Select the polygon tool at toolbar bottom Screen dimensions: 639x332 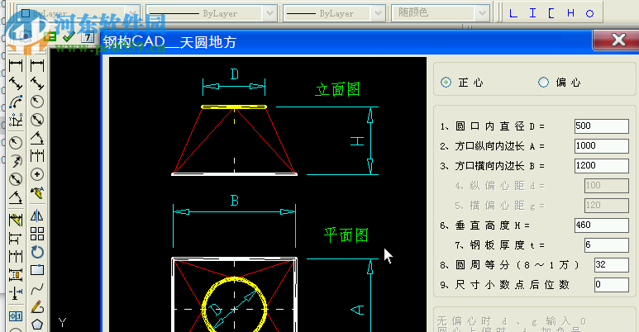coord(37,324)
